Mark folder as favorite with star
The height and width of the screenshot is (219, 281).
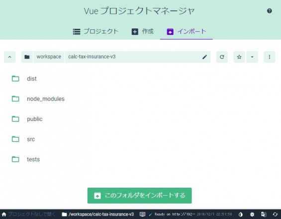pos(239,57)
